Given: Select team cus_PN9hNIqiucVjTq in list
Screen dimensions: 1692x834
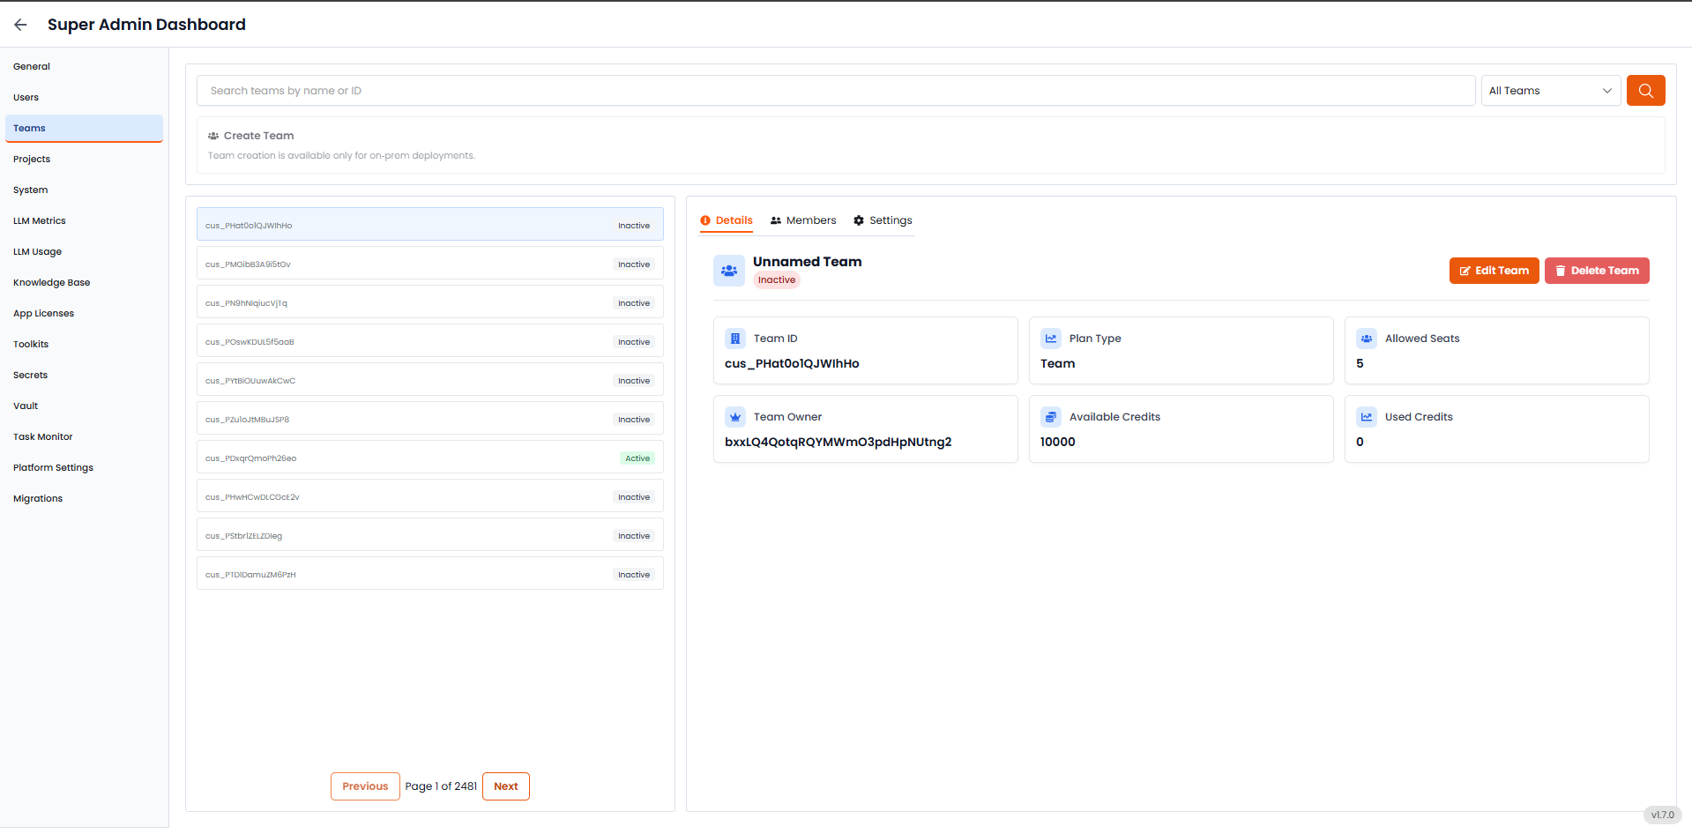Looking at the screenshot, I should [x=430, y=302].
